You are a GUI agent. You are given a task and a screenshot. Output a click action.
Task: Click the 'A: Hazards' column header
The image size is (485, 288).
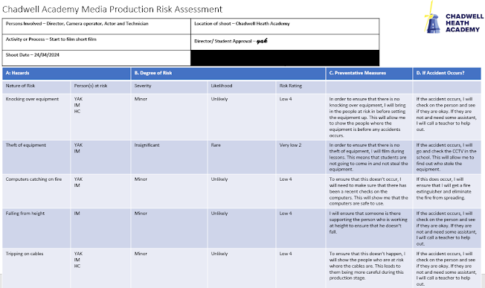[x=66, y=74]
